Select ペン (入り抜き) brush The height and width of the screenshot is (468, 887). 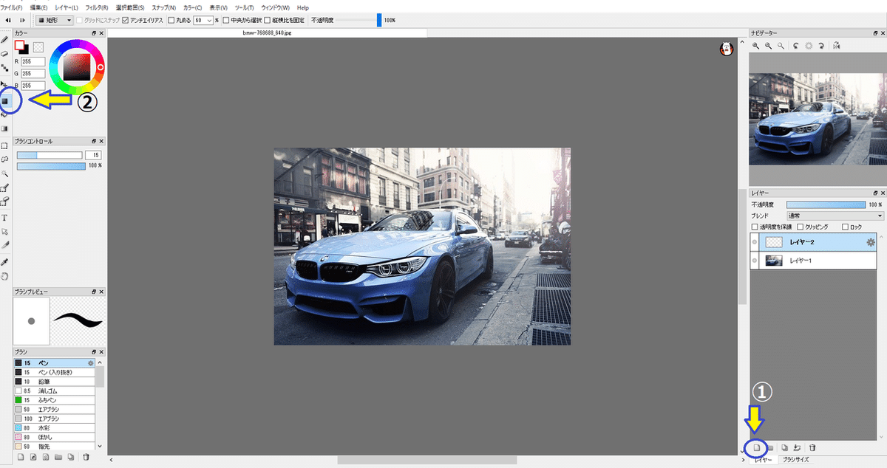pyautogui.click(x=54, y=372)
